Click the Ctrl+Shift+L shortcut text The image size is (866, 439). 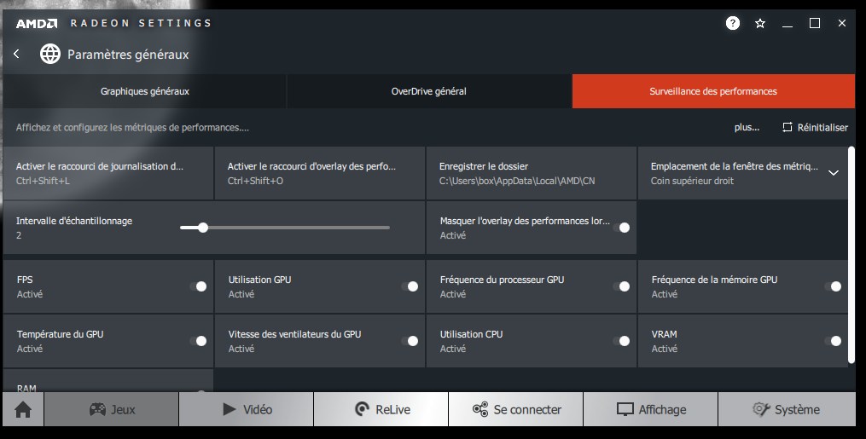coord(43,181)
